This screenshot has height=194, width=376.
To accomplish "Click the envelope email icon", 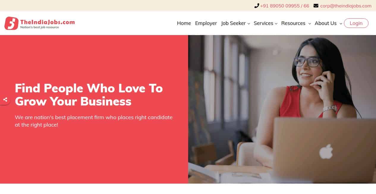I will (316, 6).
